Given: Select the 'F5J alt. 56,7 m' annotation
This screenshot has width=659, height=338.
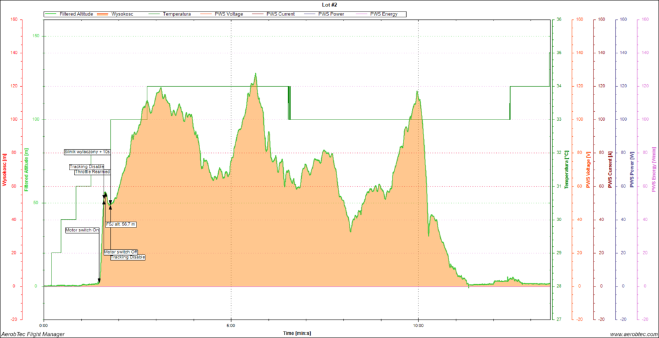Looking at the screenshot, I should tap(120, 224).
